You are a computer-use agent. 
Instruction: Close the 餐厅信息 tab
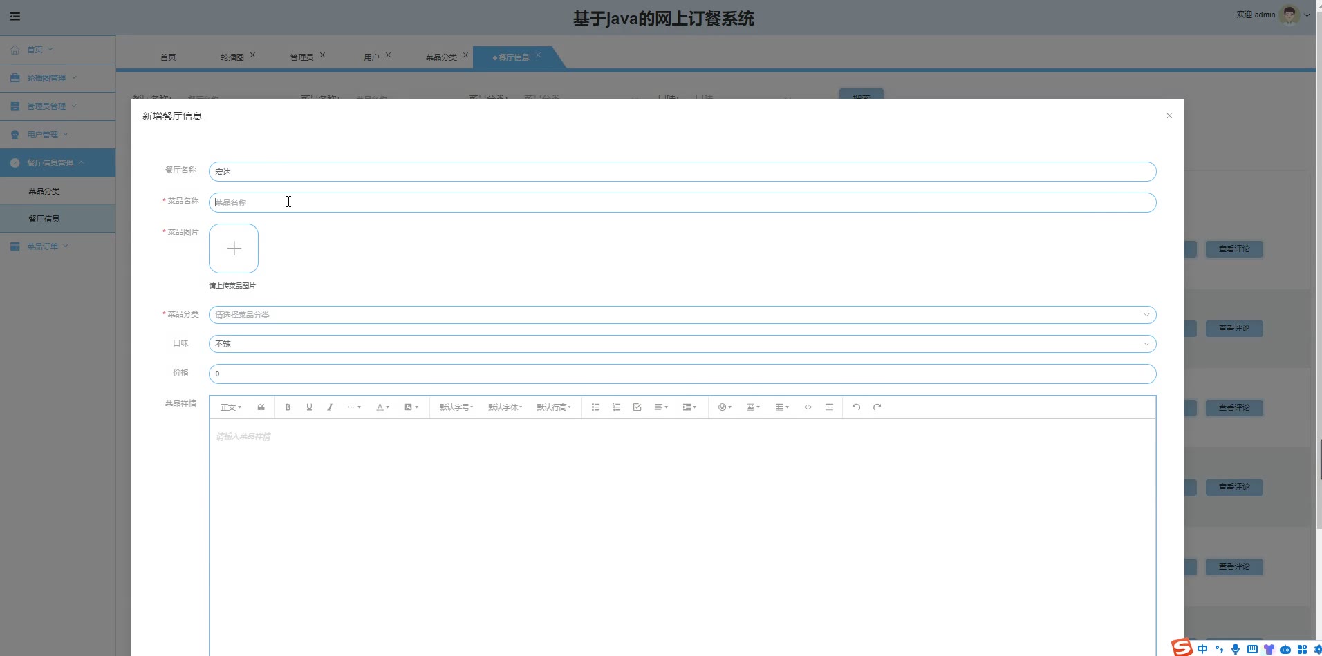coord(538,55)
